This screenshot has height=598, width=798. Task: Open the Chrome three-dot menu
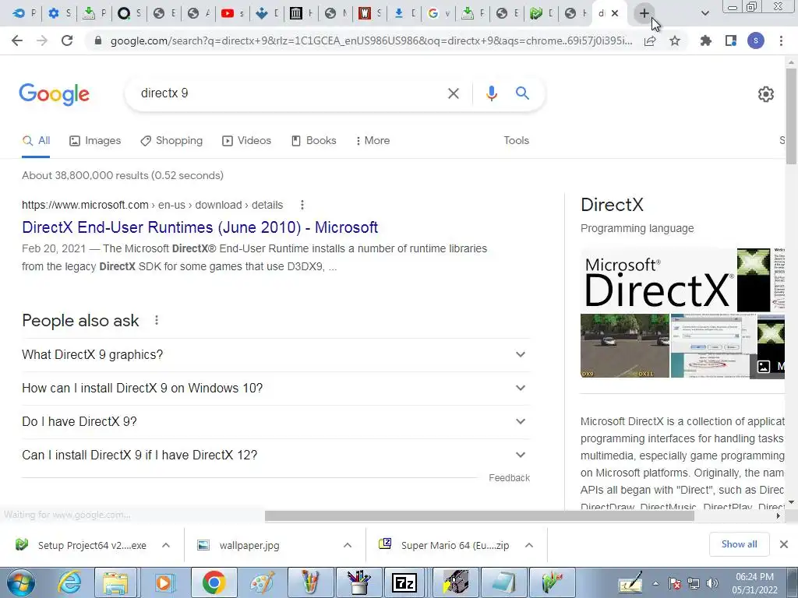[781, 40]
